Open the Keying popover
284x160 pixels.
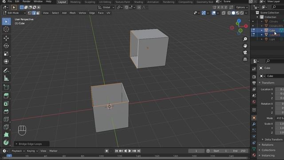click(x=32, y=151)
